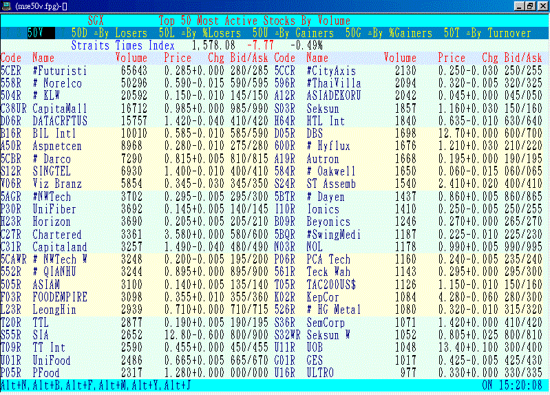This screenshot has width=550, height=395.
Task: Click the #NWTech stock name
Action: click(52, 197)
